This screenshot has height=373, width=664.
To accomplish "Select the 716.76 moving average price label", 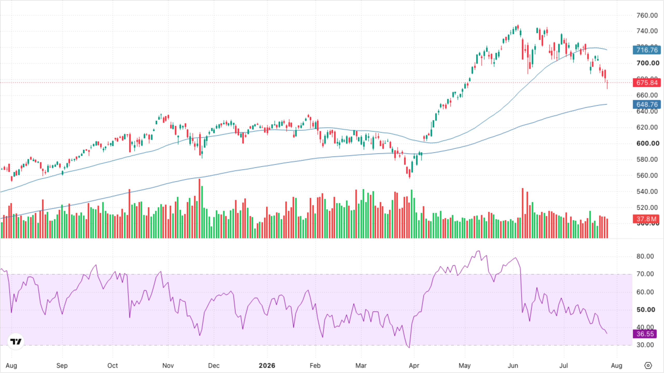I will click(647, 50).
